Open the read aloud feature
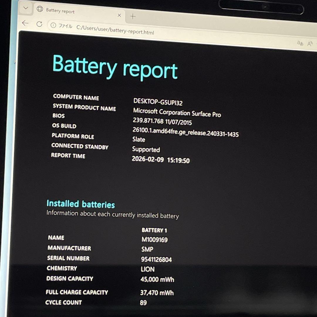This screenshot has width=317, height=317. coord(310,43)
